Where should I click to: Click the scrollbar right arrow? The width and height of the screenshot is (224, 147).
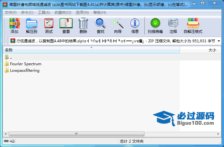point(218,134)
